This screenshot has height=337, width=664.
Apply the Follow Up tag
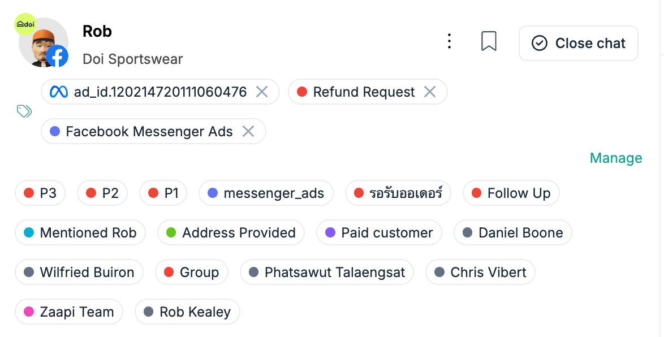pyautogui.click(x=511, y=193)
